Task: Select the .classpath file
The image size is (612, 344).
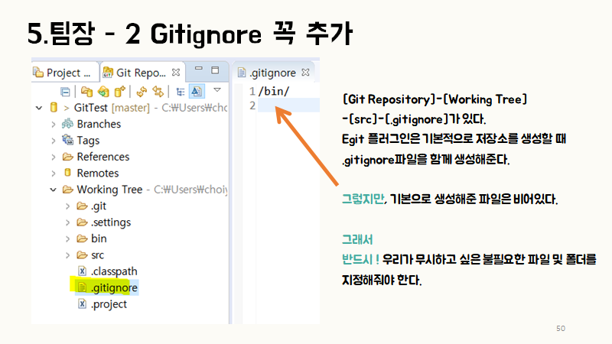Action: 114,271
